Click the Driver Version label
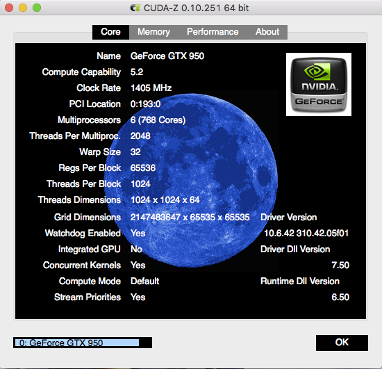The width and height of the screenshot is (382, 369). coord(289,218)
